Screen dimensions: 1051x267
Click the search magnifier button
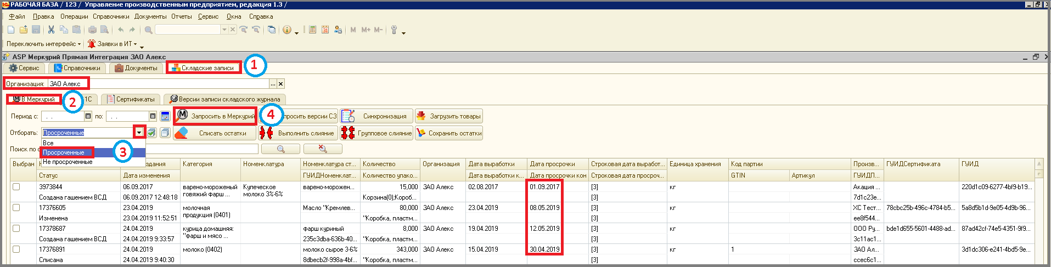coord(280,149)
